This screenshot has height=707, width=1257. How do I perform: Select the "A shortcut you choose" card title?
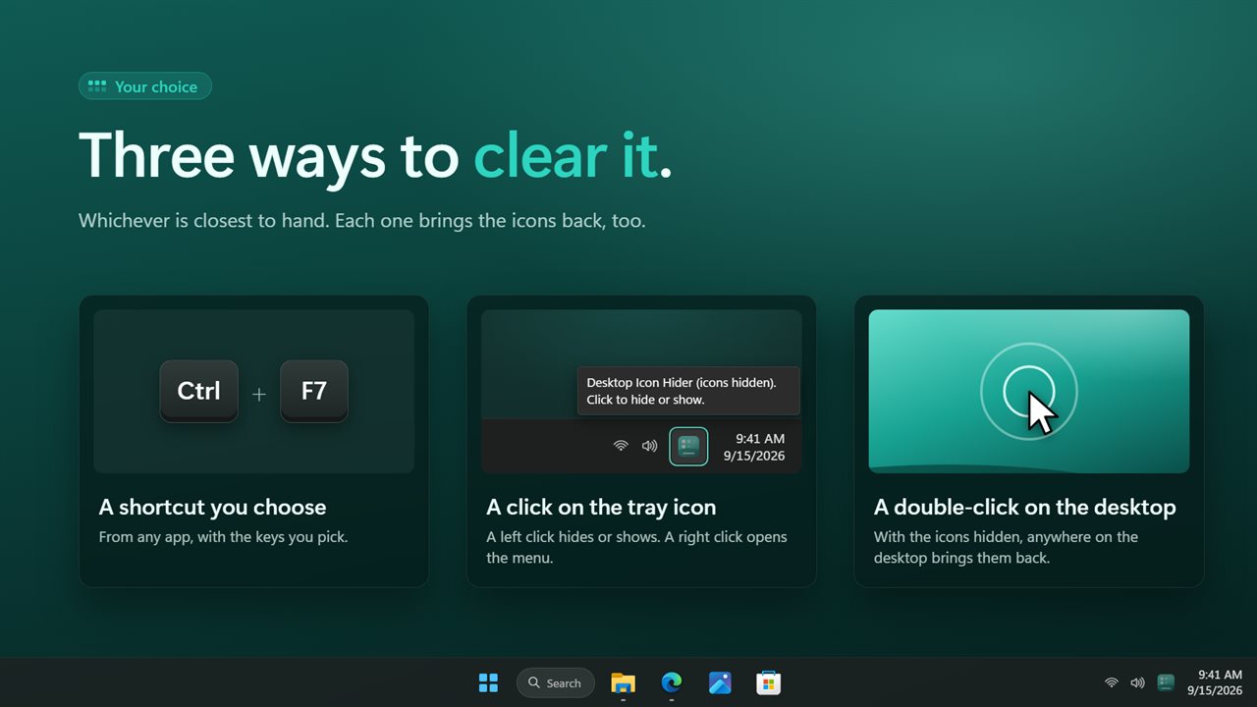click(212, 508)
